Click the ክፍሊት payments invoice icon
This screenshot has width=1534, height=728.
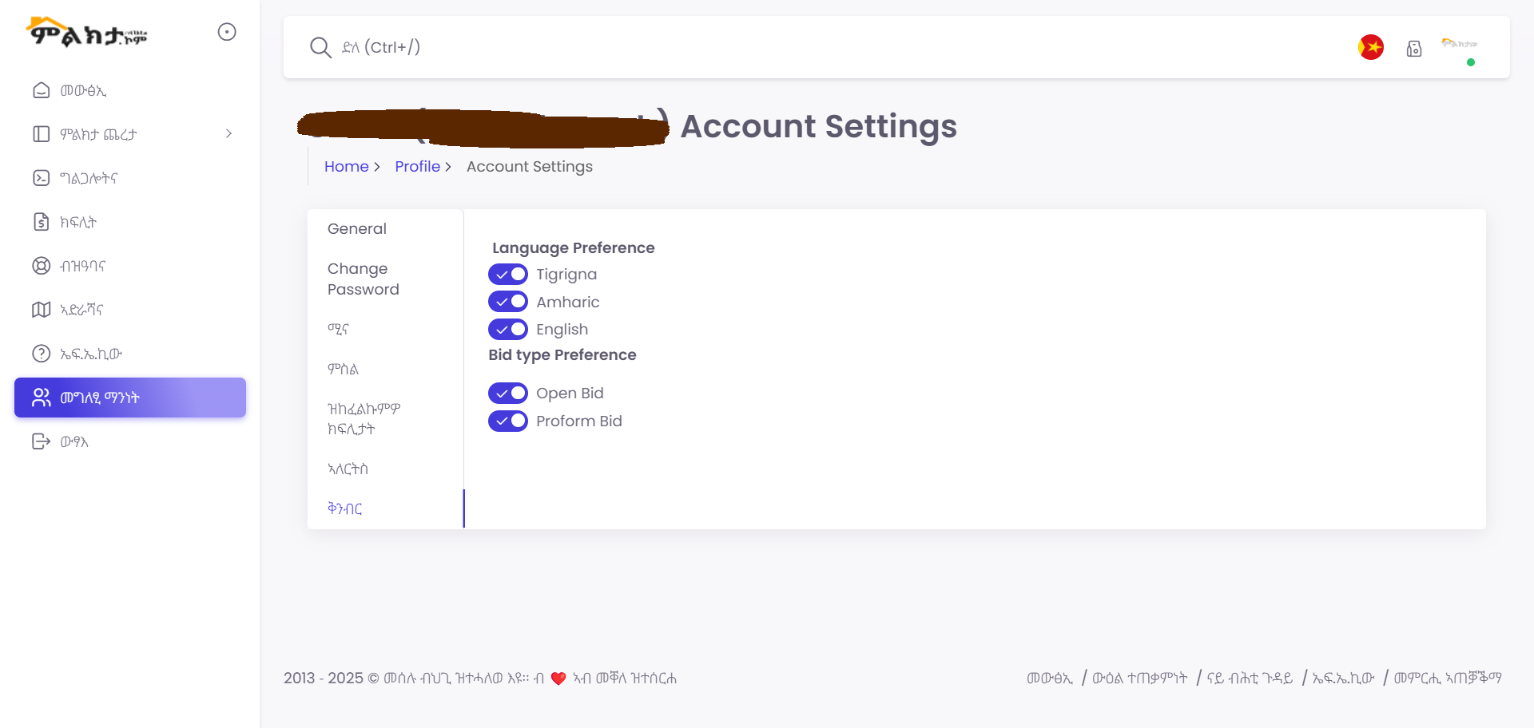[42, 222]
